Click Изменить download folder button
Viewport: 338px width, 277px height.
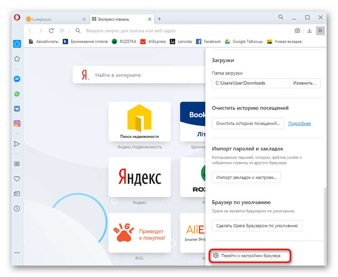click(x=305, y=83)
